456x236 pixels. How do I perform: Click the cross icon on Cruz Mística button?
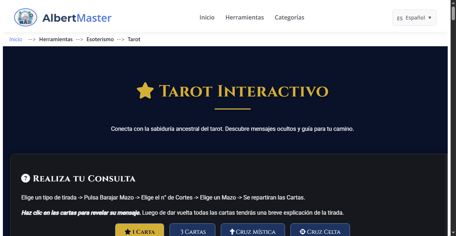pyautogui.click(x=232, y=231)
